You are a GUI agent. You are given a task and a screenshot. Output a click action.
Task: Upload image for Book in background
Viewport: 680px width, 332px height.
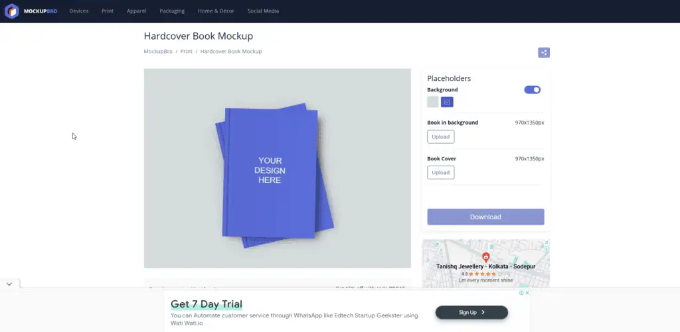tap(440, 137)
